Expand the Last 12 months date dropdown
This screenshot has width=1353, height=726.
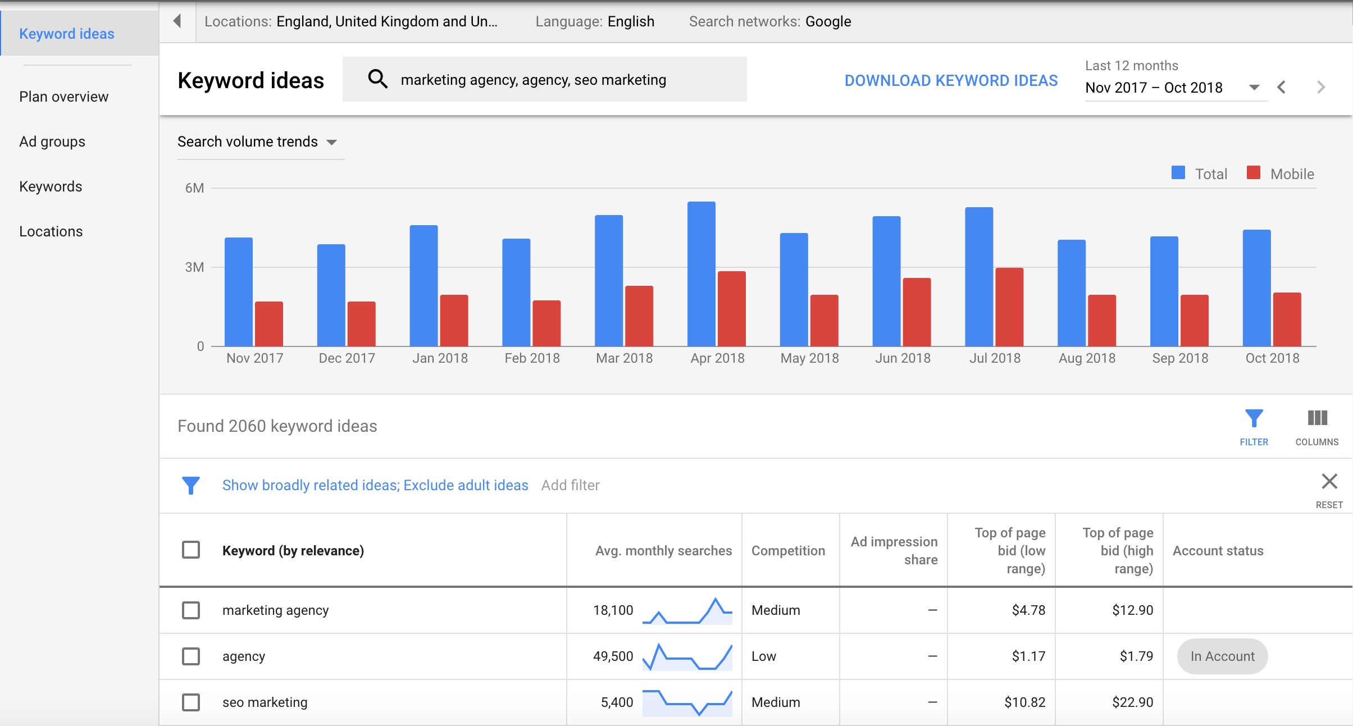click(1256, 86)
